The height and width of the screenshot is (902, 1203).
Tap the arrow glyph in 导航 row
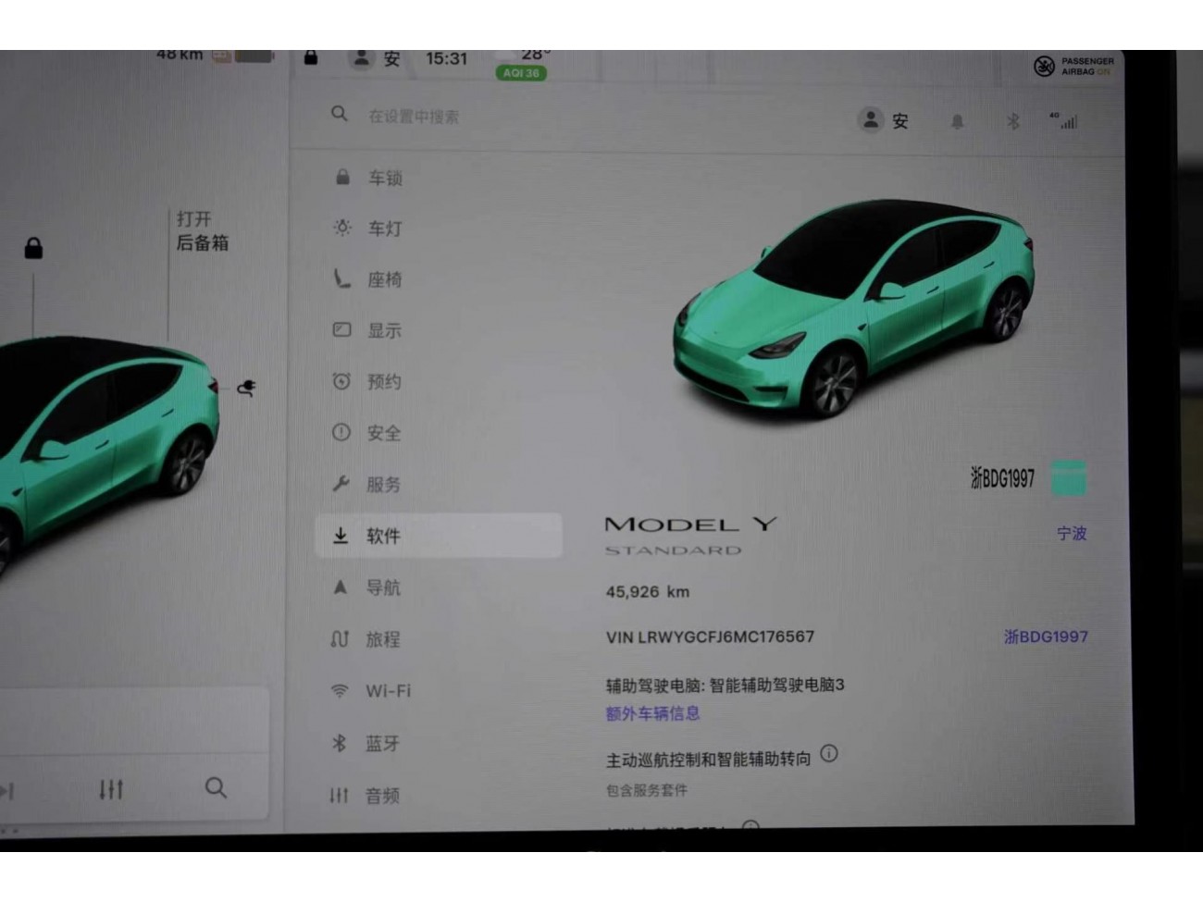(340, 587)
